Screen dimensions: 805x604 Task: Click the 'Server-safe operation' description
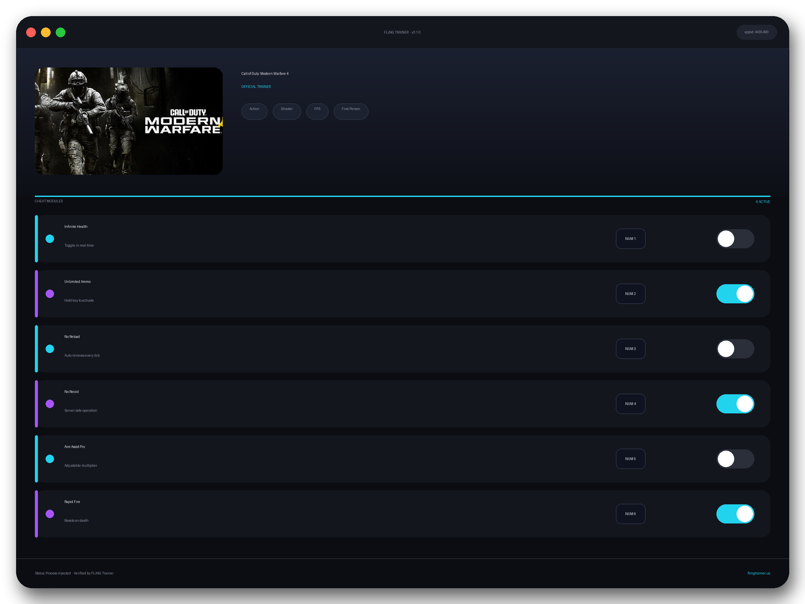pos(81,410)
